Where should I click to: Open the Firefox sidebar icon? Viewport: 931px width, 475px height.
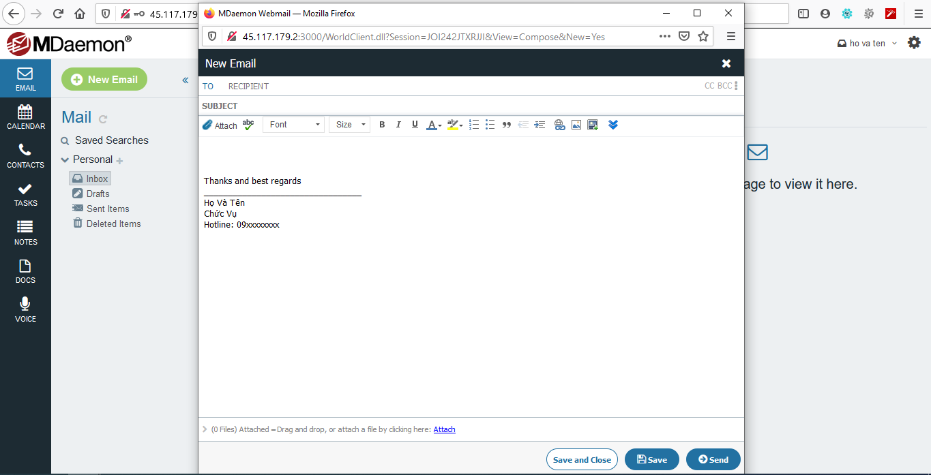(x=803, y=13)
